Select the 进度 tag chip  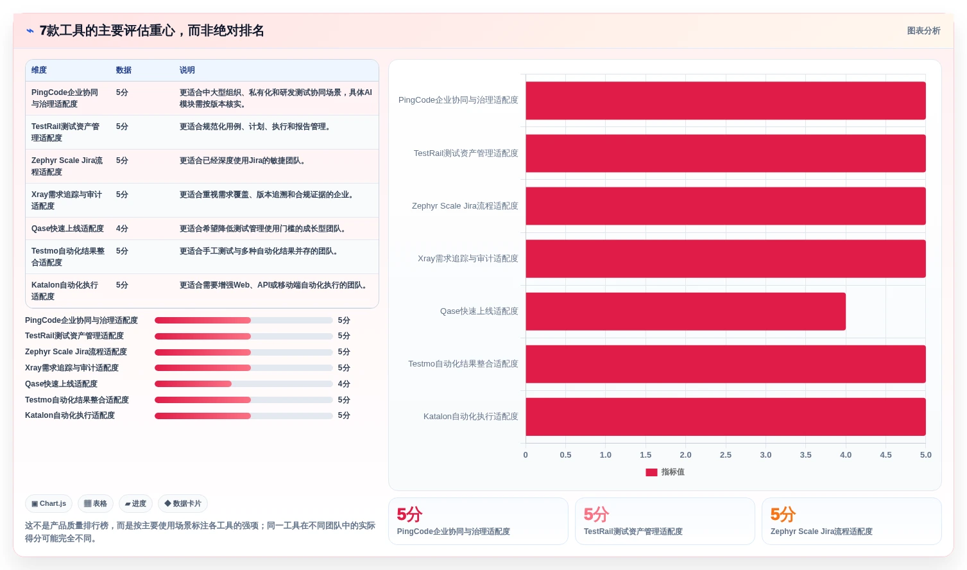pyautogui.click(x=135, y=504)
